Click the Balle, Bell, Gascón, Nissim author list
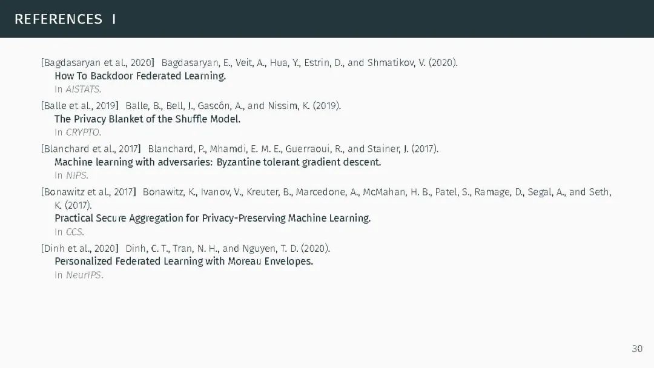 pos(233,106)
